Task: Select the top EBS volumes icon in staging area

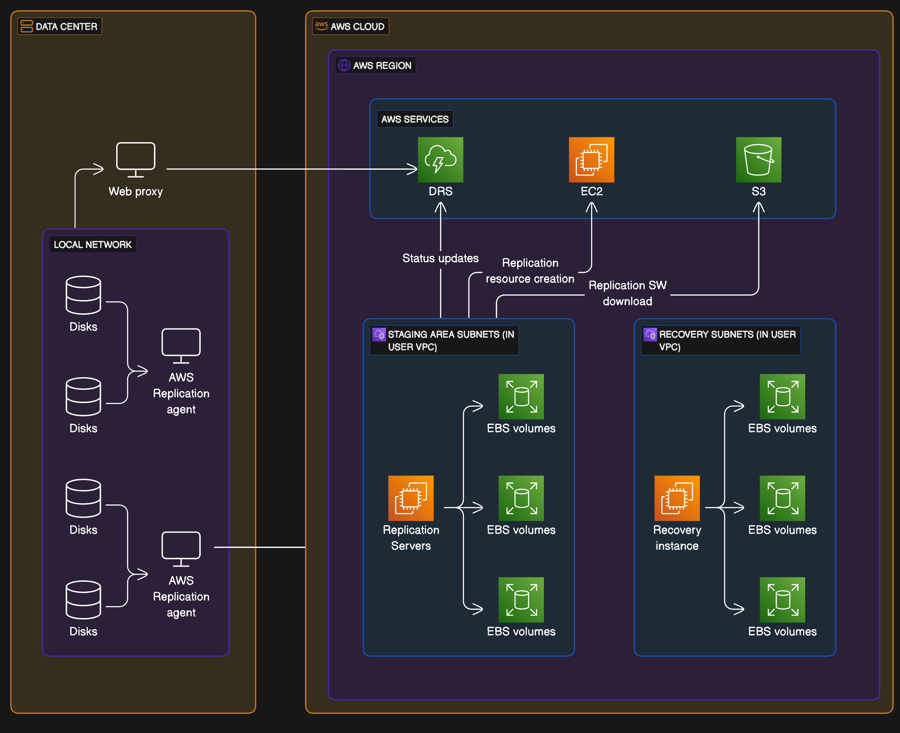Action: pyautogui.click(x=521, y=397)
